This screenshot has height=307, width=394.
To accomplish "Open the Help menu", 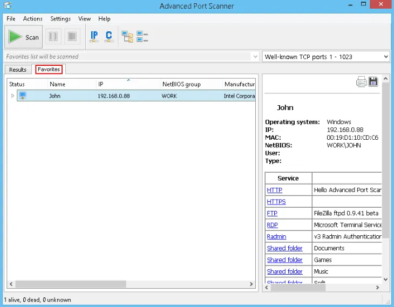I will 104,19.
